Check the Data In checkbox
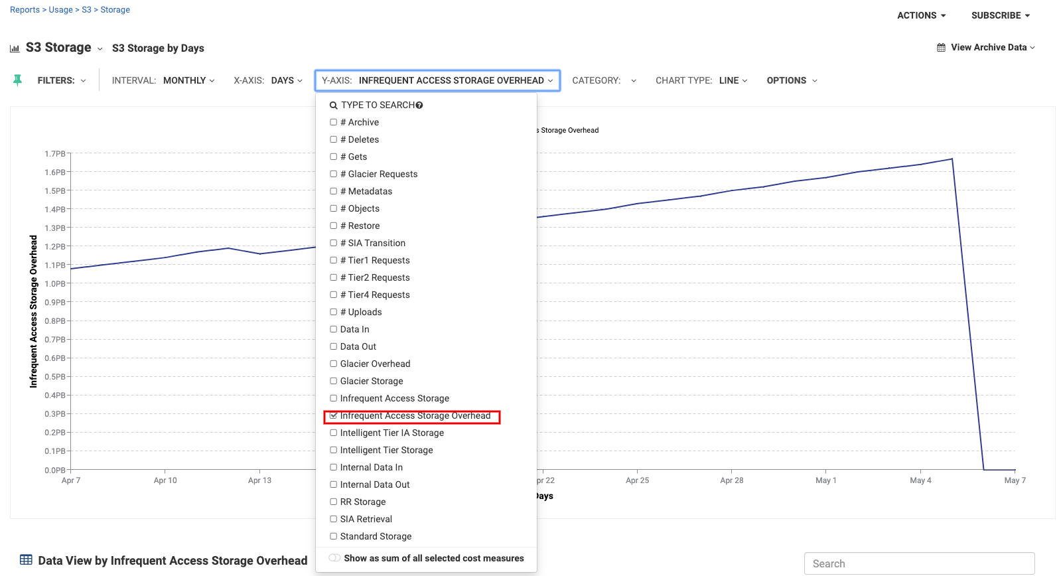 [334, 329]
